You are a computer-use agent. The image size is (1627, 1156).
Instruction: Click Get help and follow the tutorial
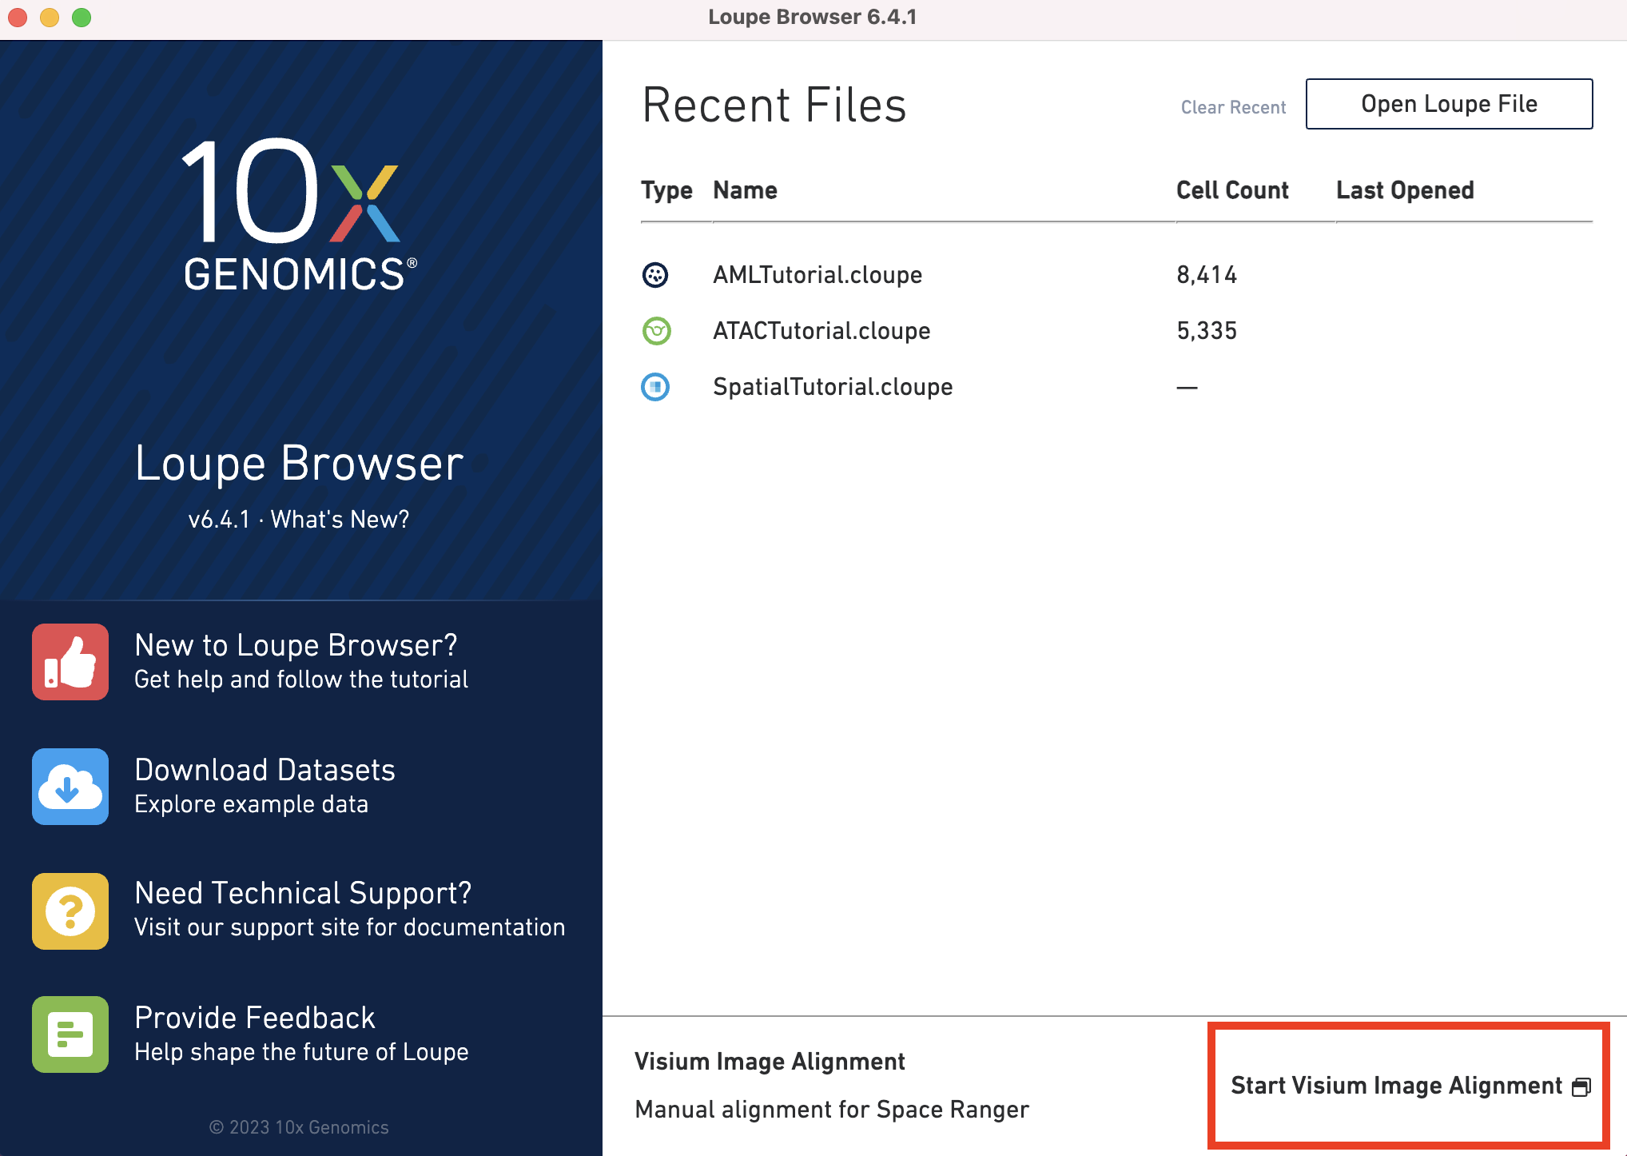[x=301, y=680]
